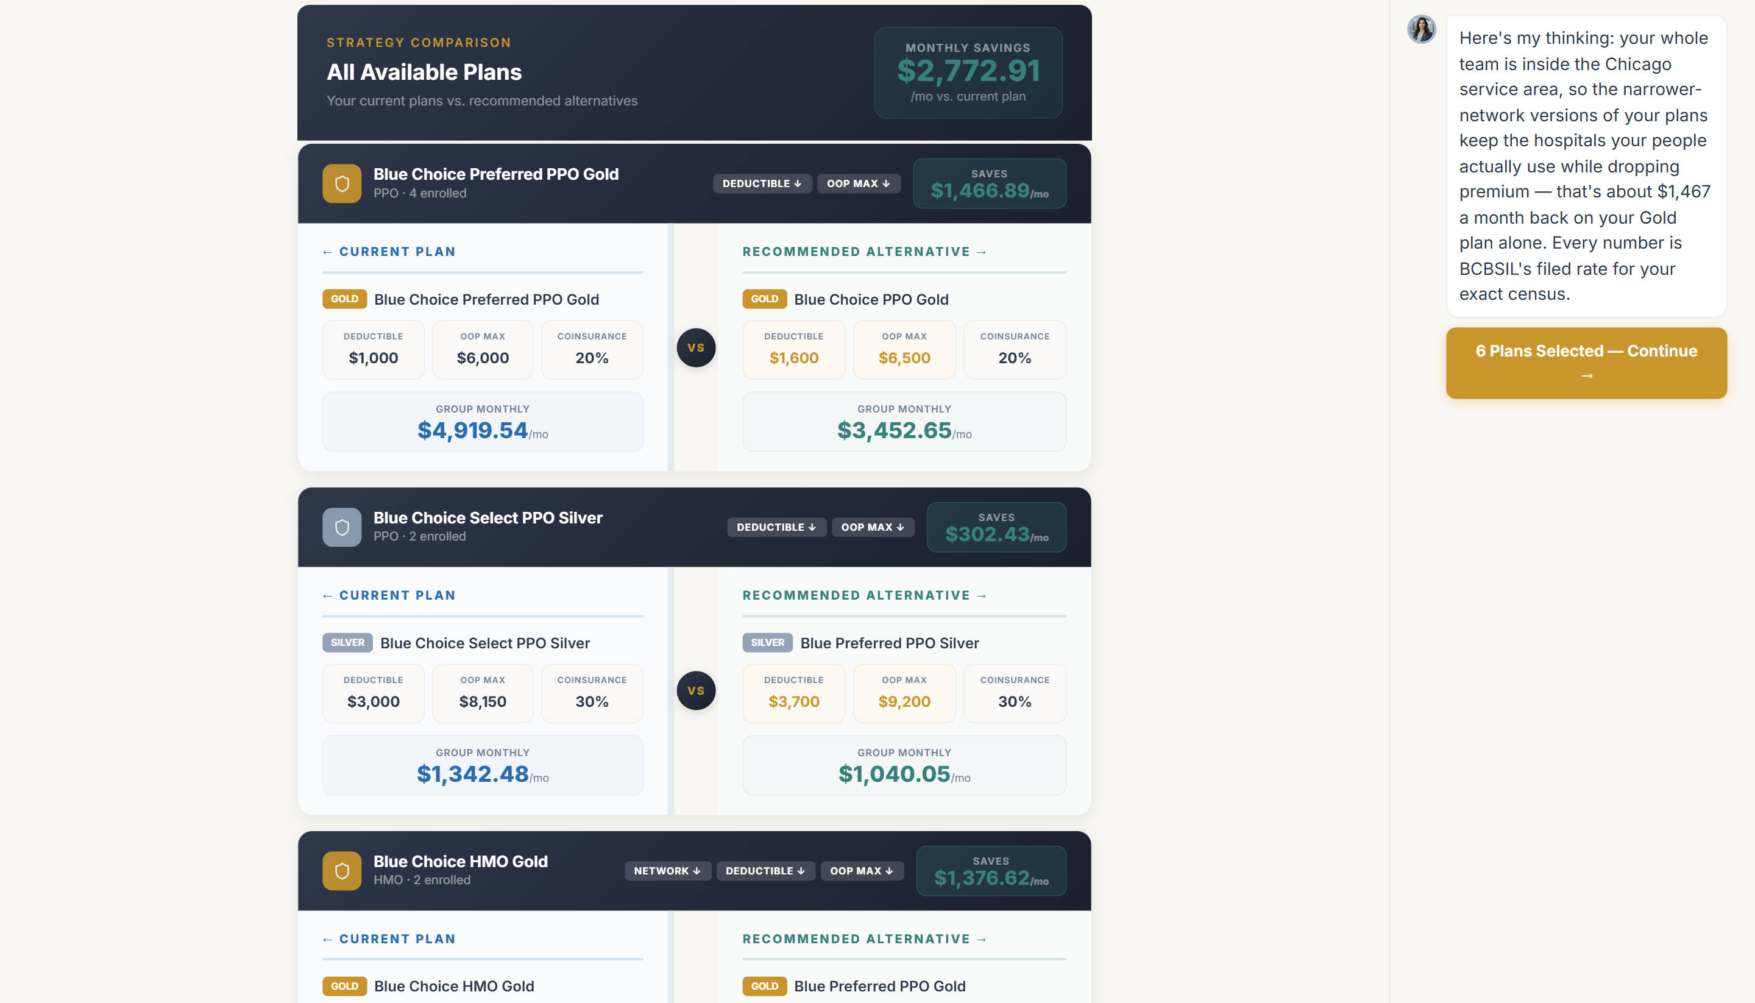Click the CURRENT PLAN heading under Blue Choice Select PPO Silver
1755x1003 pixels.
click(389, 595)
